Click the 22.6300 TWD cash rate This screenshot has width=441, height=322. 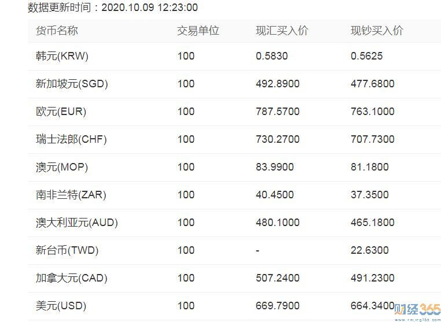tap(369, 250)
